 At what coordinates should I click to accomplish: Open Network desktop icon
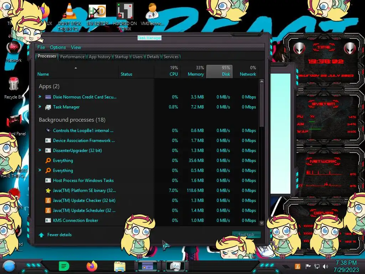click(x=14, y=52)
